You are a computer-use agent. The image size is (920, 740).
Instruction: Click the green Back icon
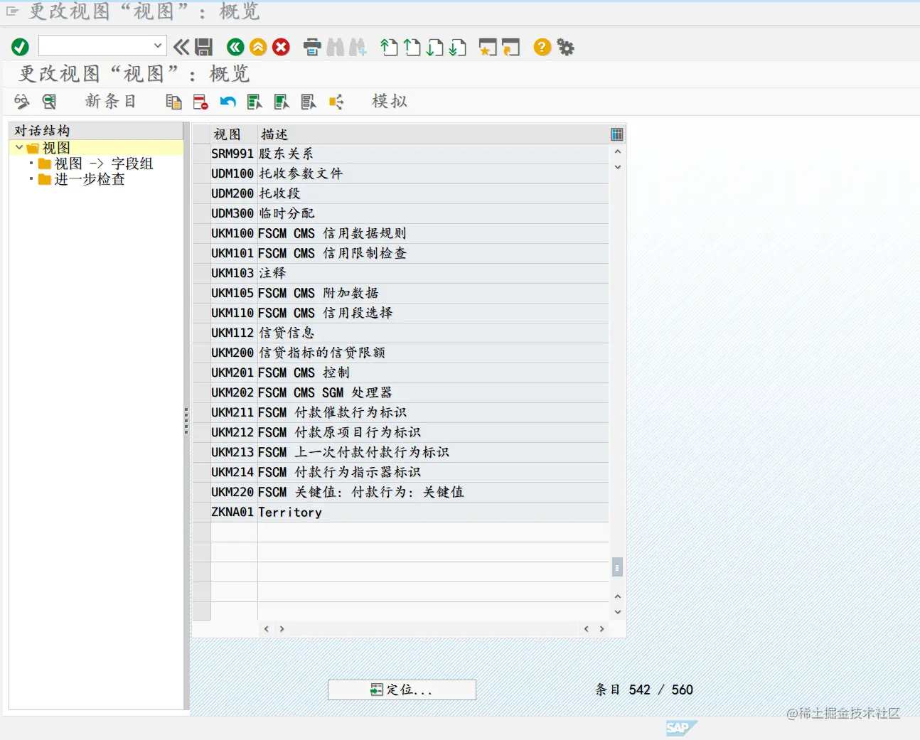pyautogui.click(x=235, y=47)
